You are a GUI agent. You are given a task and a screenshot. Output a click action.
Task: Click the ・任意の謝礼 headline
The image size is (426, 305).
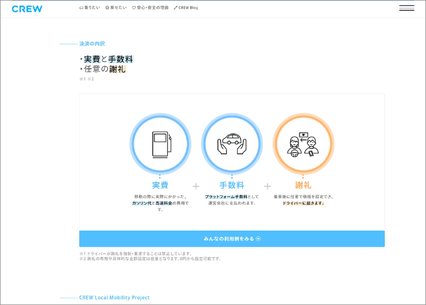103,69
